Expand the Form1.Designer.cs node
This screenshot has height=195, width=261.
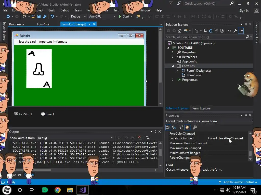pos(177,71)
